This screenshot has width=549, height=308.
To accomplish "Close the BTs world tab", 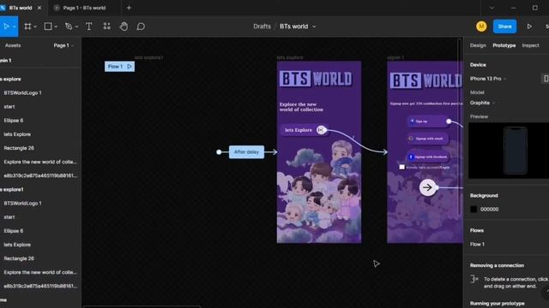I will tap(39, 8).
